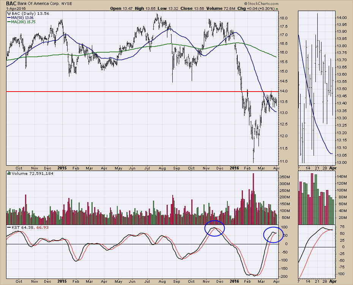The height and width of the screenshot is (285, 353).
Task: Click the 140M label on zoomed volume axis
Action: 342,177
